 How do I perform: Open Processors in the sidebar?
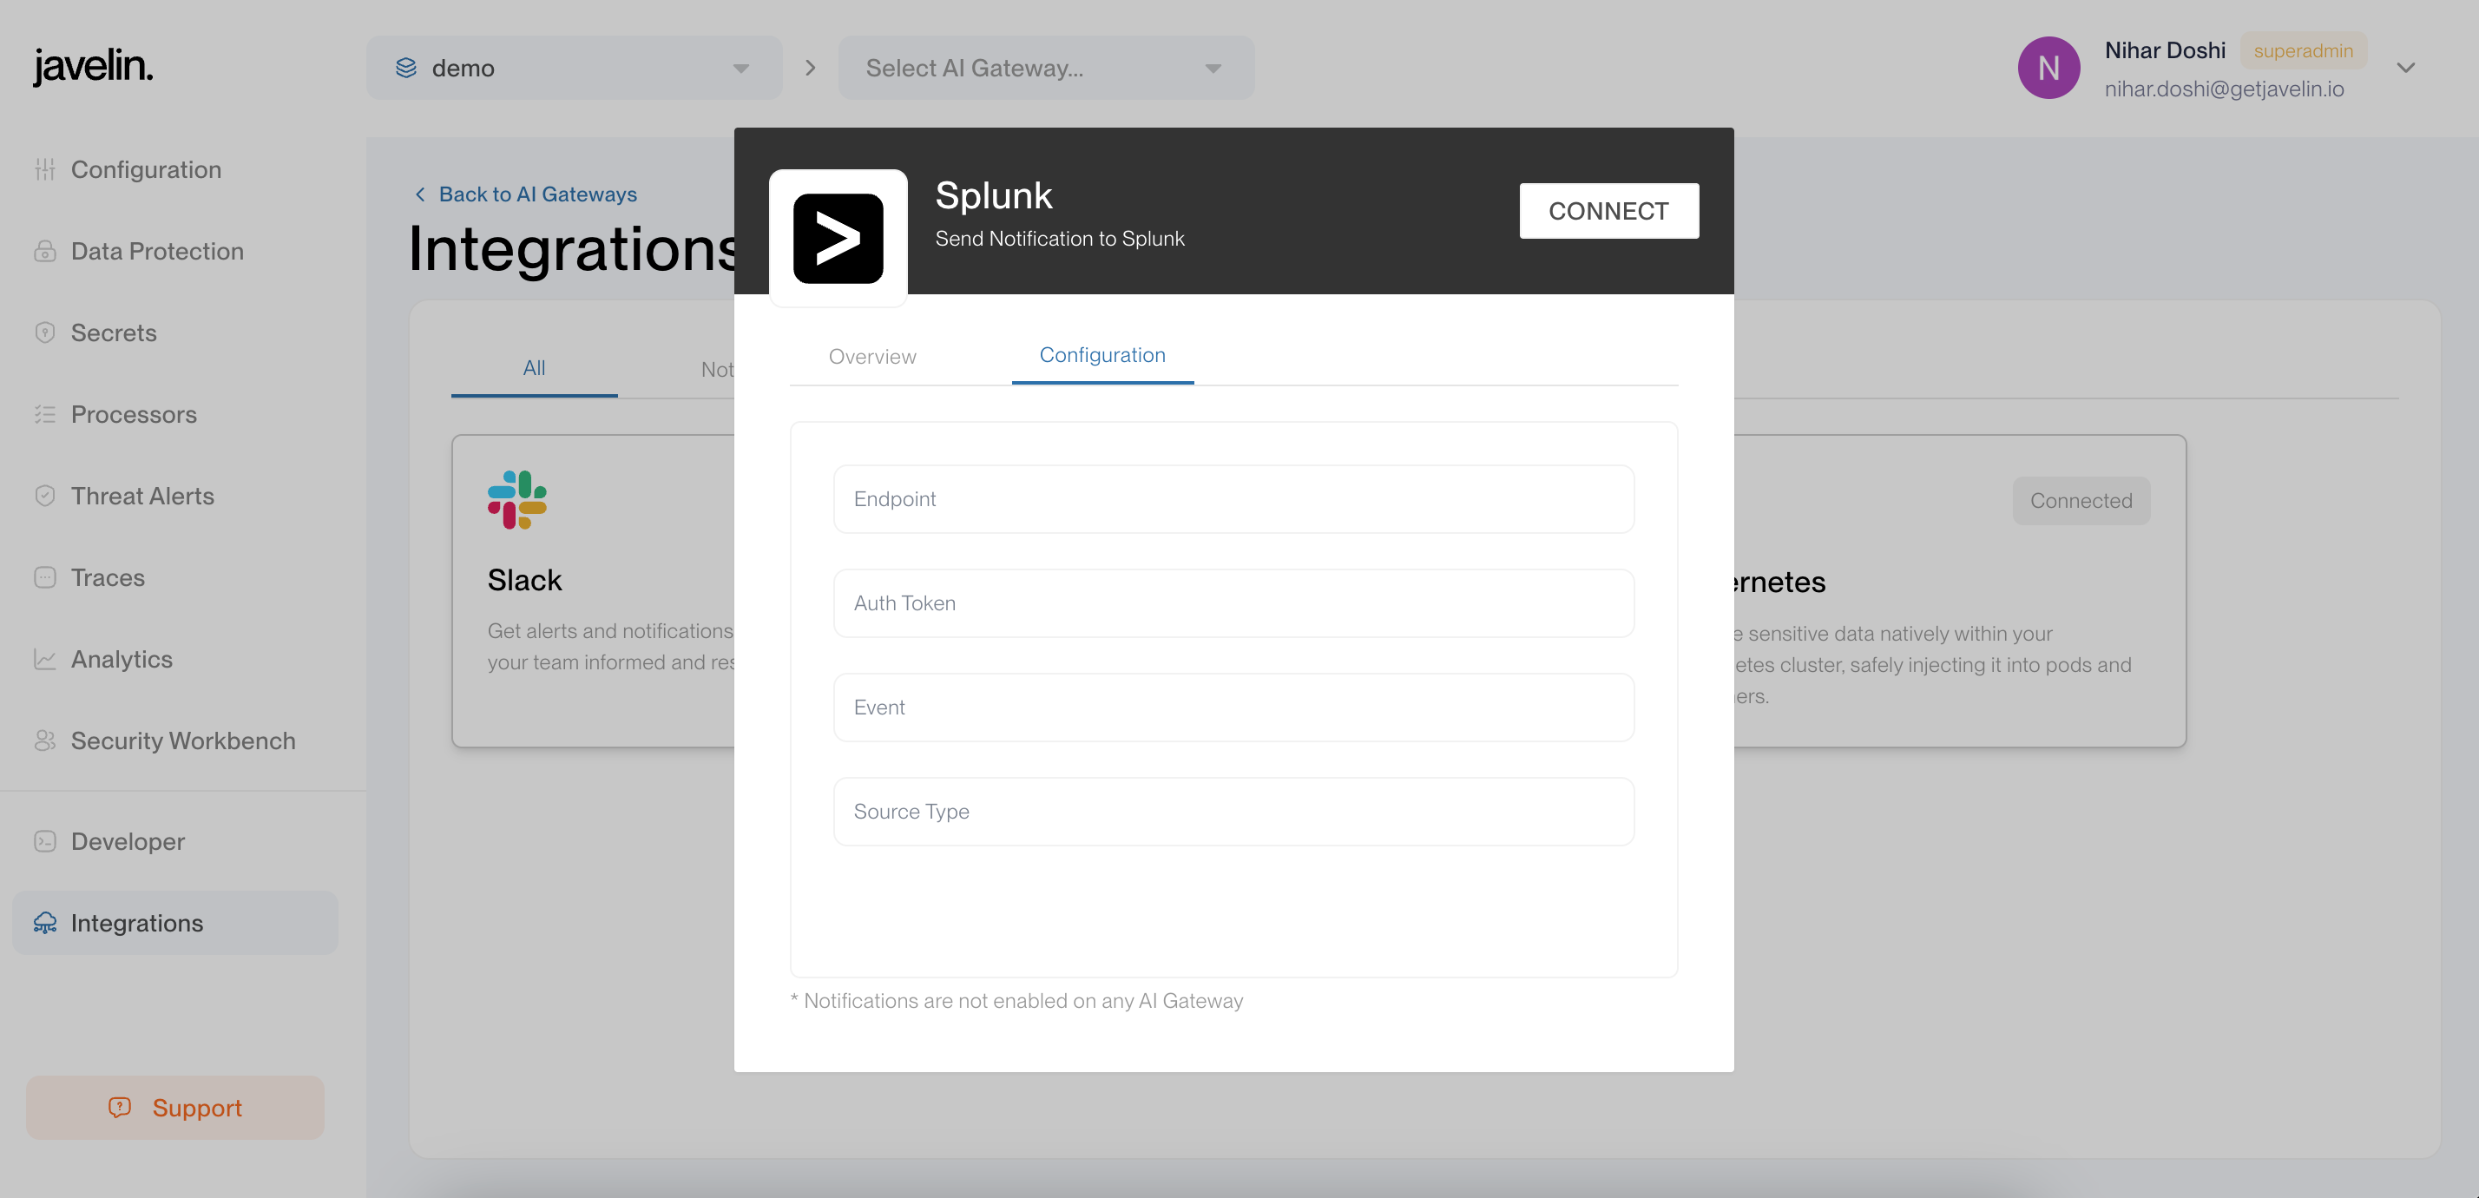point(175,415)
